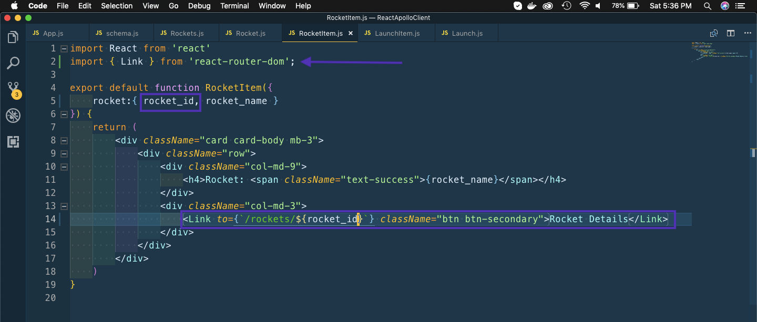Collapse the col-md-3 div fold at line 13
The height and width of the screenshot is (322, 757).
pos(64,206)
